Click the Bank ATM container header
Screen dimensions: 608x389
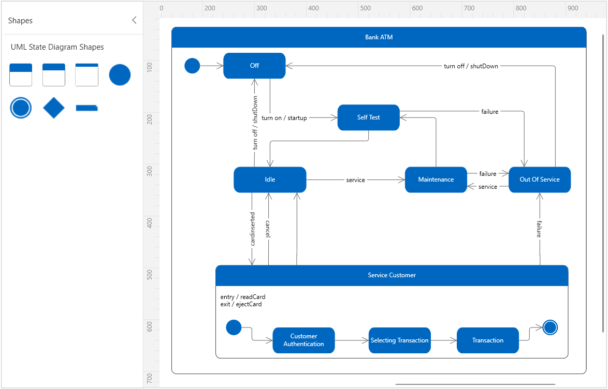pos(379,37)
